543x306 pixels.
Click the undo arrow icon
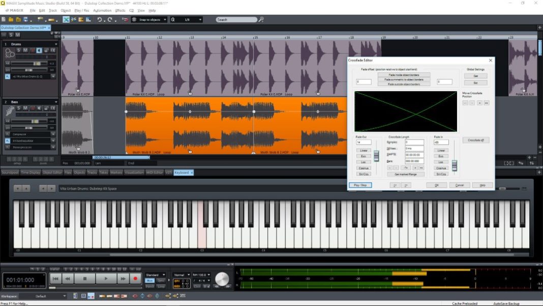pos(99,19)
